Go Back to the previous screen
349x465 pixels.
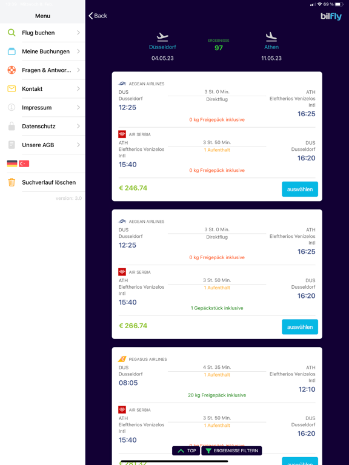point(98,16)
